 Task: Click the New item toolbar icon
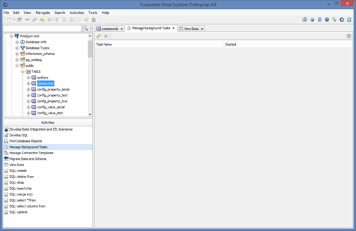point(9,20)
